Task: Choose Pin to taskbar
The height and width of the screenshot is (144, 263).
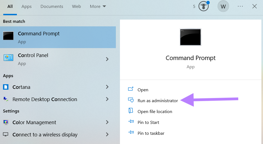Action: 151,133
